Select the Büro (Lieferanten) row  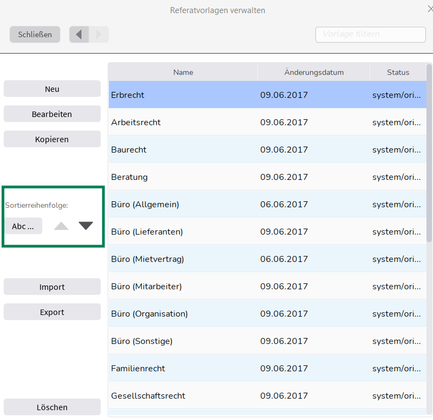[x=267, y=231]
